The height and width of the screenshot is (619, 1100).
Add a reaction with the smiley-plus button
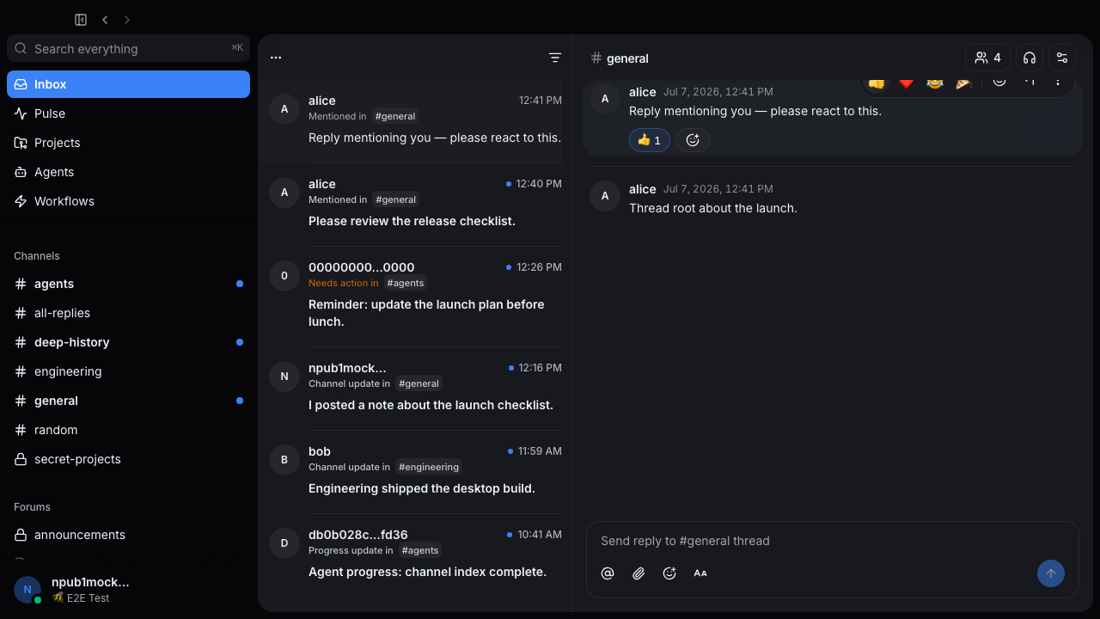point(693,140)
